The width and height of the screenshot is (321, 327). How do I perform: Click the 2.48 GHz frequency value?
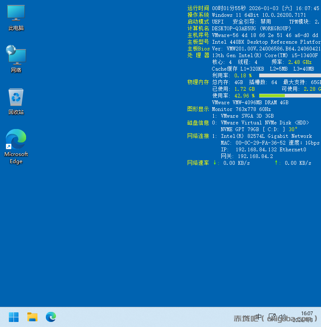(300, 62)
